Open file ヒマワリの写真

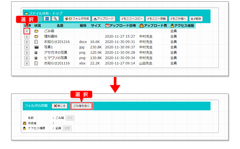pyautogui.click(x=56, y=58)
